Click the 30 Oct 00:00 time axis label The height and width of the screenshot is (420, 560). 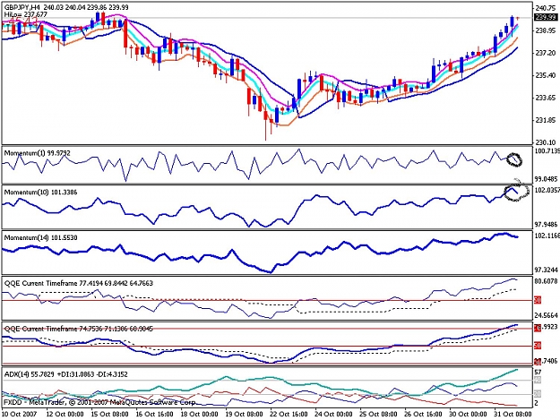(468, 414)
